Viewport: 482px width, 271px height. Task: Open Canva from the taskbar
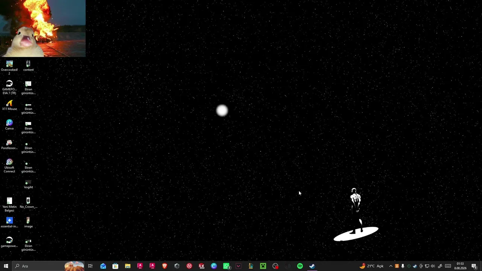tap(214, 266)
